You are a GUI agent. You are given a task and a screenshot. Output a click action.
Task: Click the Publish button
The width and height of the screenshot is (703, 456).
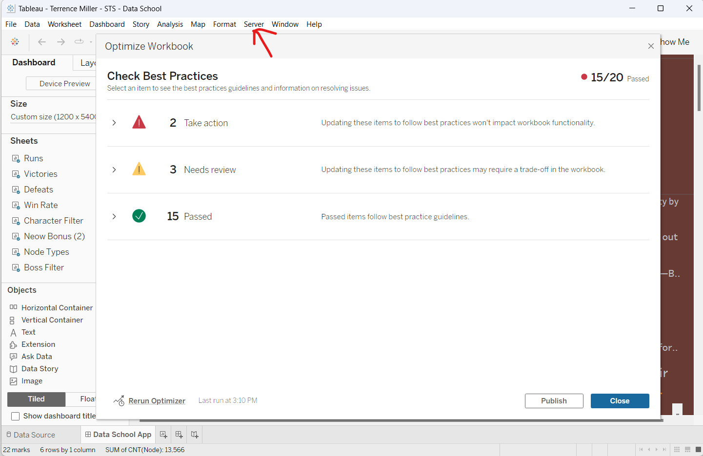tap(554, 400)
